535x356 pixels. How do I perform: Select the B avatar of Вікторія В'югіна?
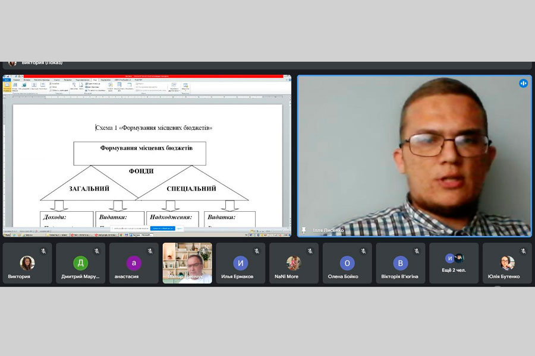pos(401,263)
